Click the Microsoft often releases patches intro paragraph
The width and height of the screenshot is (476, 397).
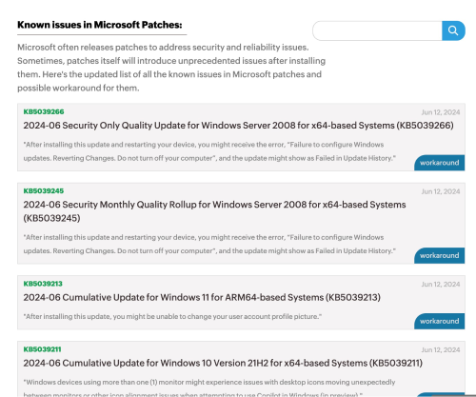tap(171, 68)
